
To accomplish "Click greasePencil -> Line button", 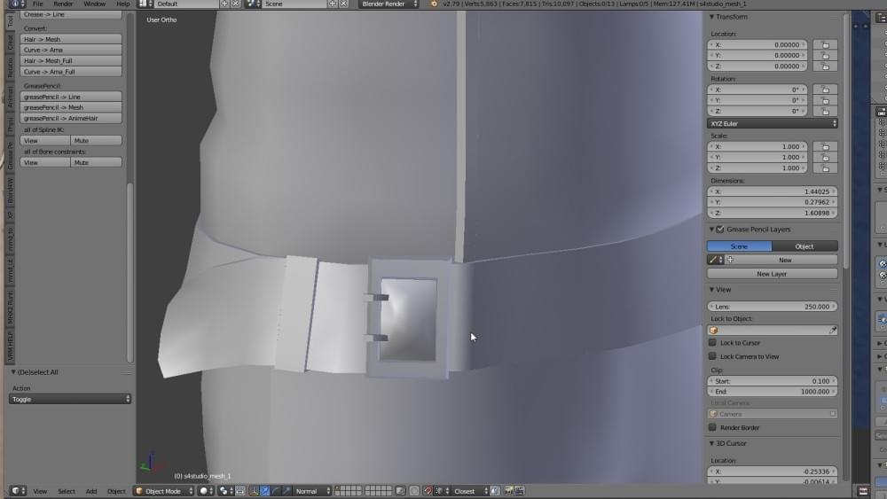I will [x=71, y=97].
